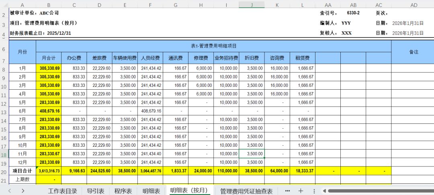Screen dimensions: 434x195
Task: Click the 修理费 column heading
Action: [201, 58]
